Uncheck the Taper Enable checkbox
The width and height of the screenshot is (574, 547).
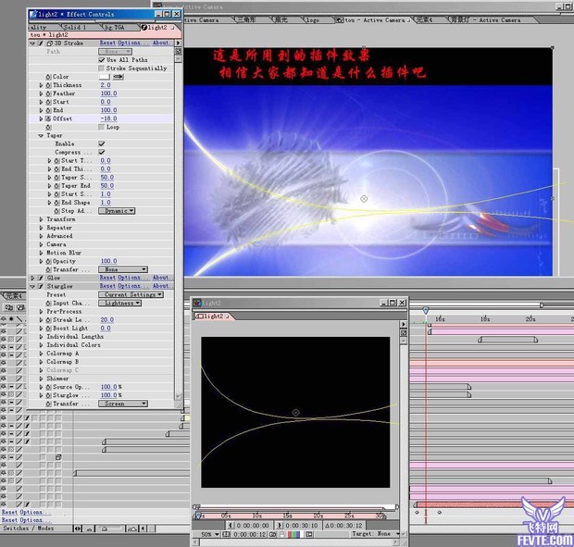[102, 143]
